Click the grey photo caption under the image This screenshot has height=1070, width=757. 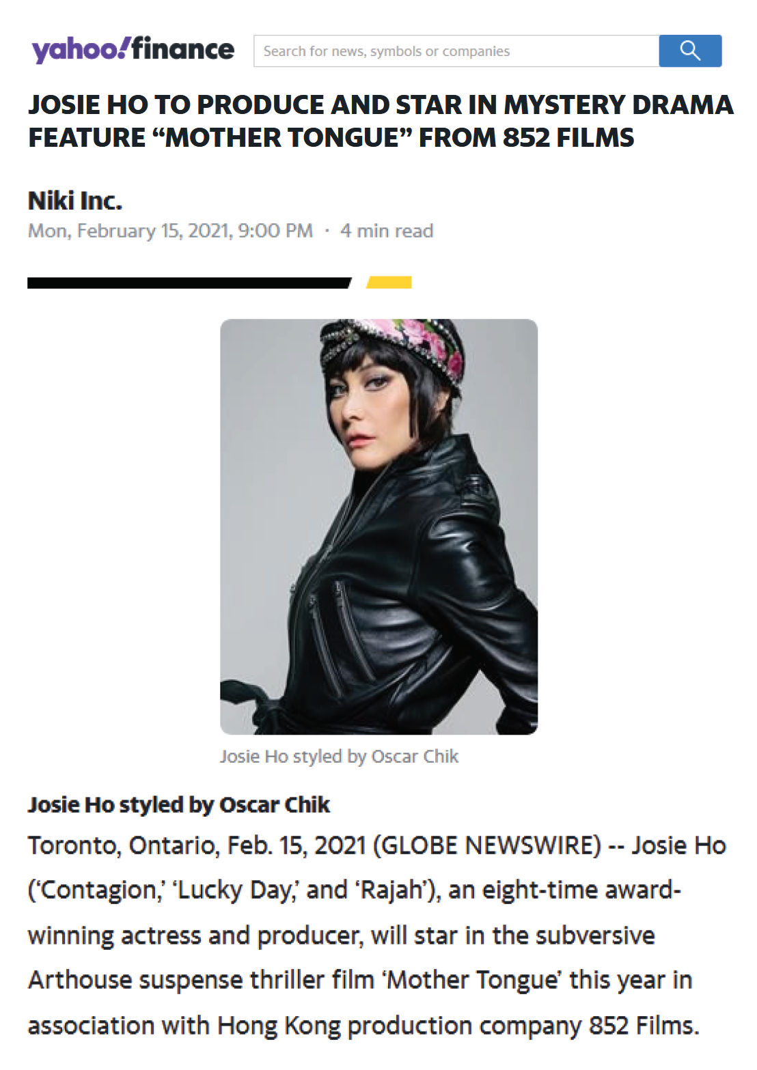pyautogui.click(x=339, y=757)
